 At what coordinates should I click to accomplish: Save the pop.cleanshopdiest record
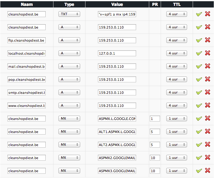(199, 80)
